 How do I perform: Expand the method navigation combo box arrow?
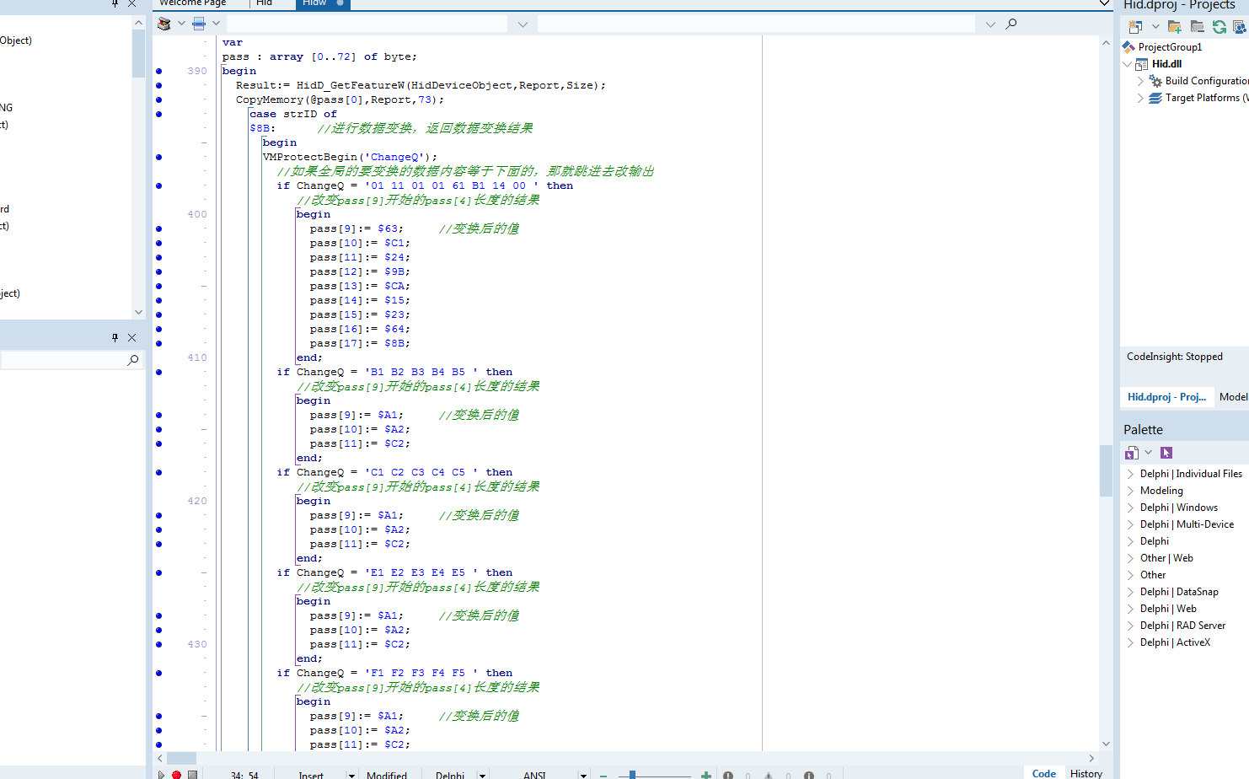[990, 24]
